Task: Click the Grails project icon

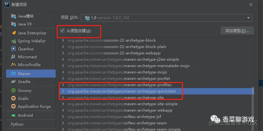Action: tap(13, 98)
